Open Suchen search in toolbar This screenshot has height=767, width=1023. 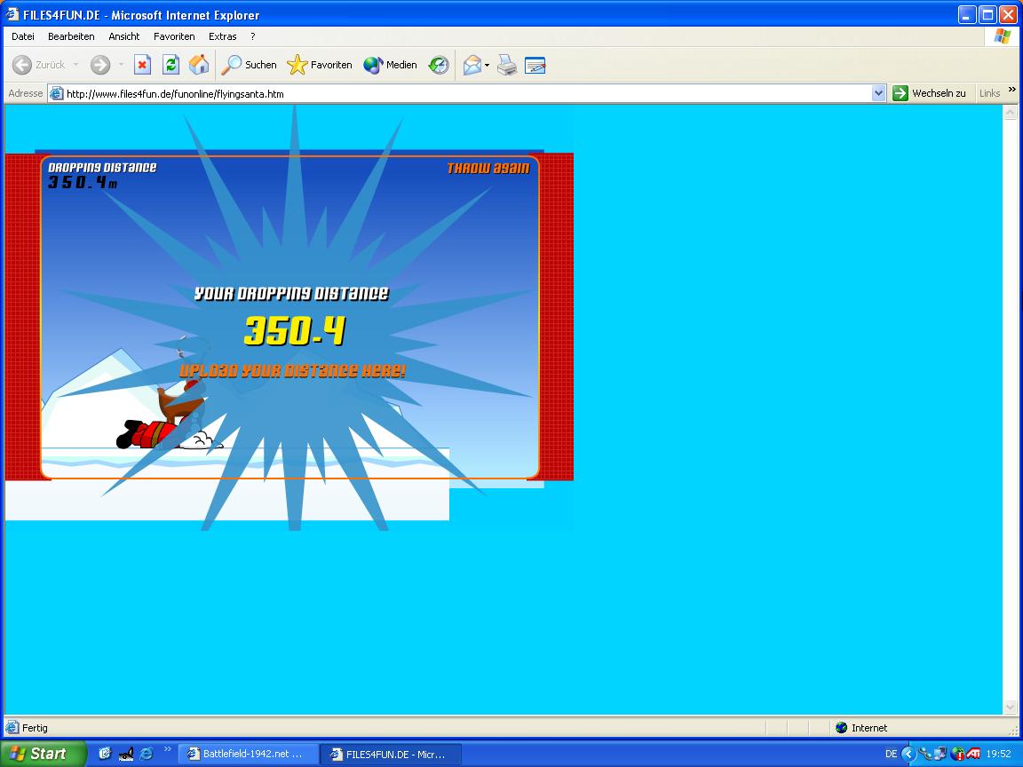[249, 65]
